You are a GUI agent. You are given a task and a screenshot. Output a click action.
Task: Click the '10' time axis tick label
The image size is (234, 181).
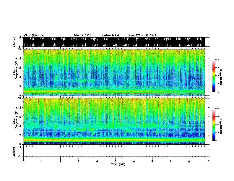[208, 161]
